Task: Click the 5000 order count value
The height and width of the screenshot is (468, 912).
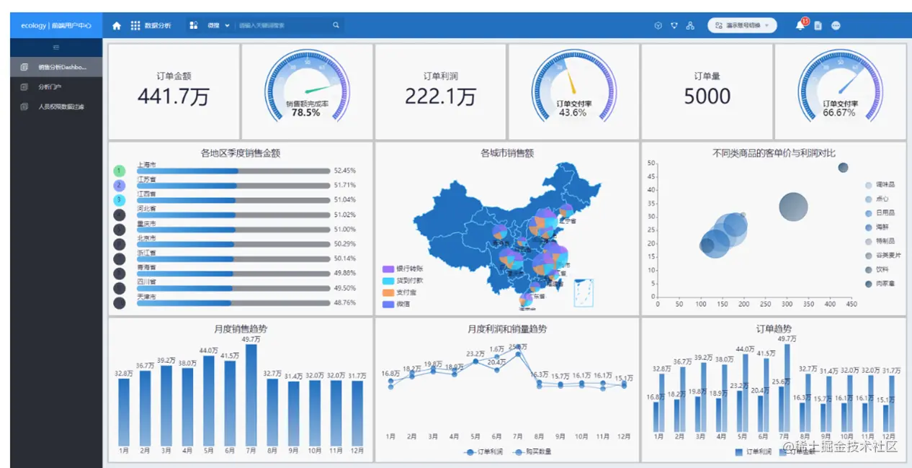Action: (707, 96)
